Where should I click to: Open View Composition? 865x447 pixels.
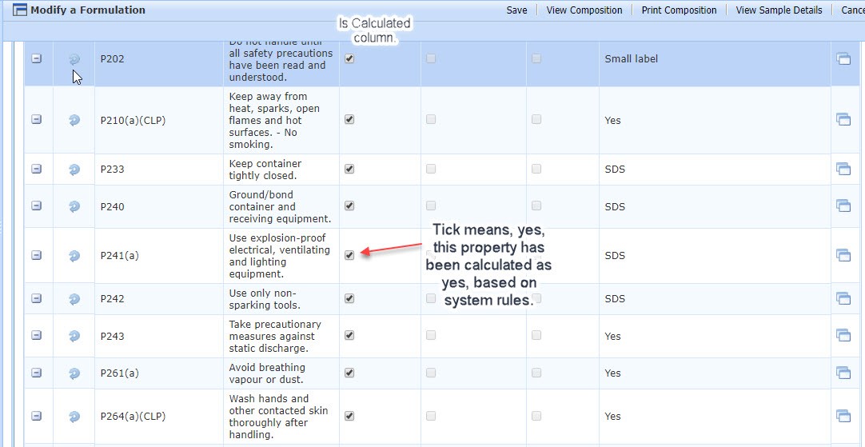(584, 10)
